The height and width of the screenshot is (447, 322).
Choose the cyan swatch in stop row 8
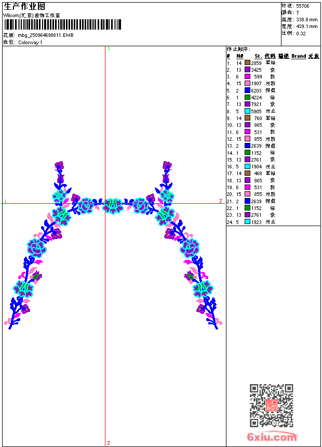coord(247,111)
